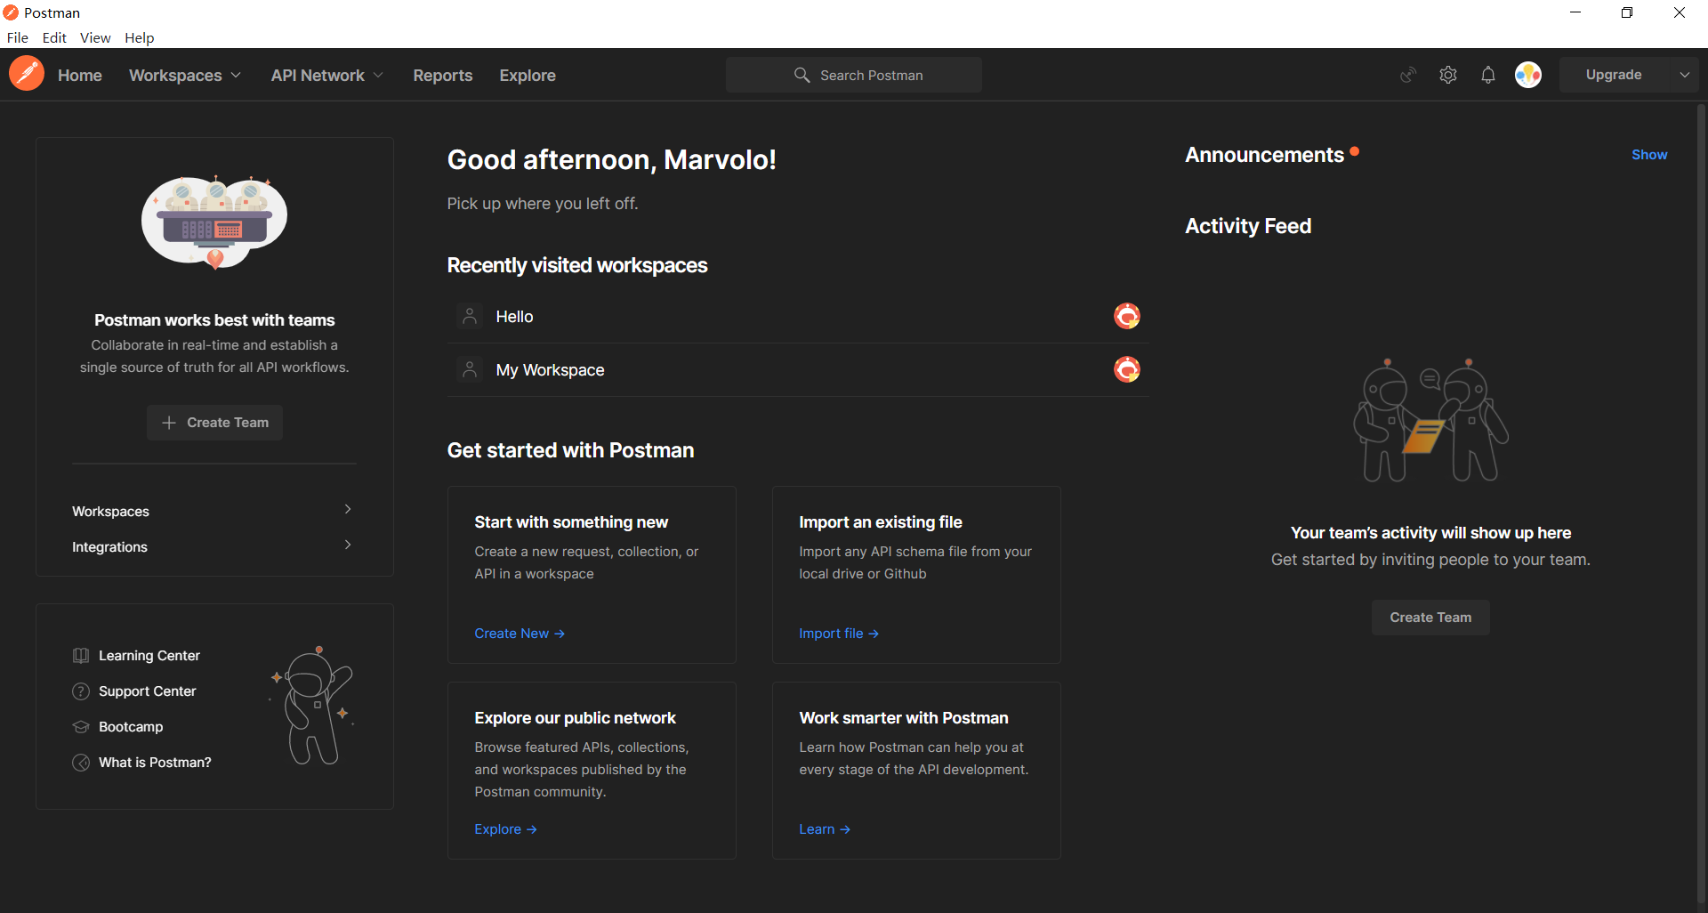Click Workspaces label in sidebar
1708x913 pixels.
[x=110, y=512]
